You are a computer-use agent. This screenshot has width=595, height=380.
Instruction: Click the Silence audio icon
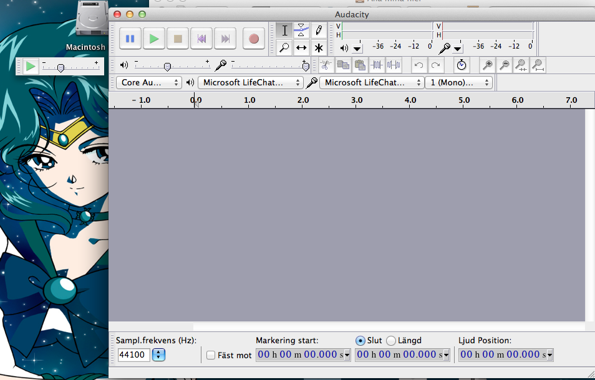click(394, 65)
